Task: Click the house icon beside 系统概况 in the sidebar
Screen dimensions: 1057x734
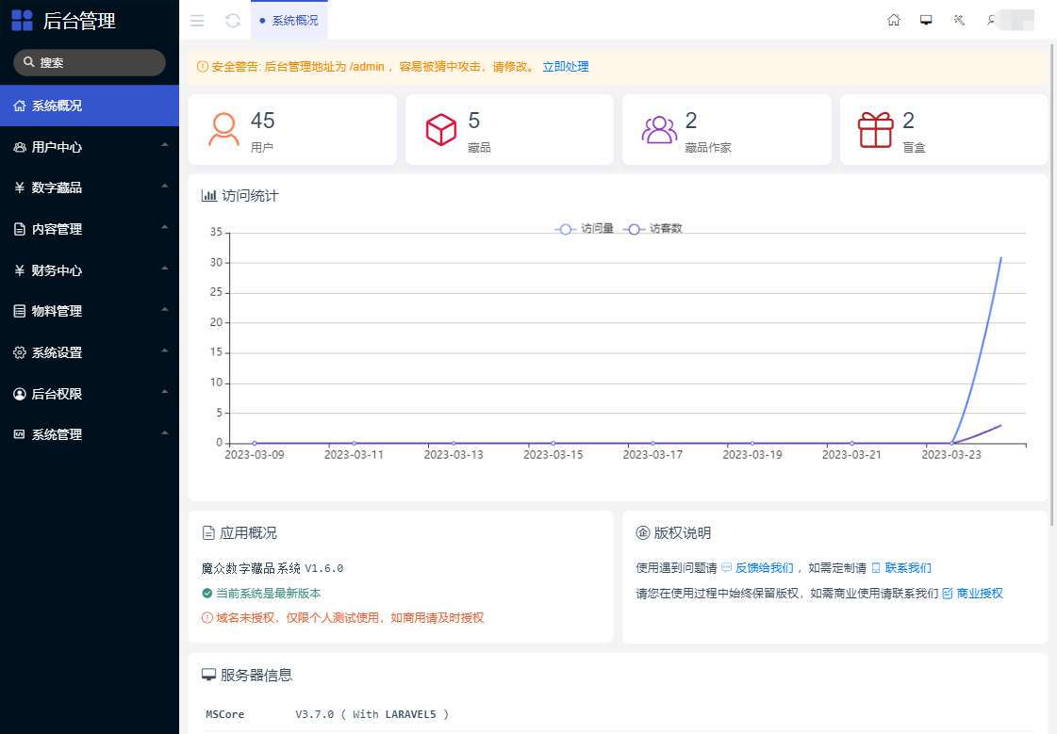Action: (20, 106)
